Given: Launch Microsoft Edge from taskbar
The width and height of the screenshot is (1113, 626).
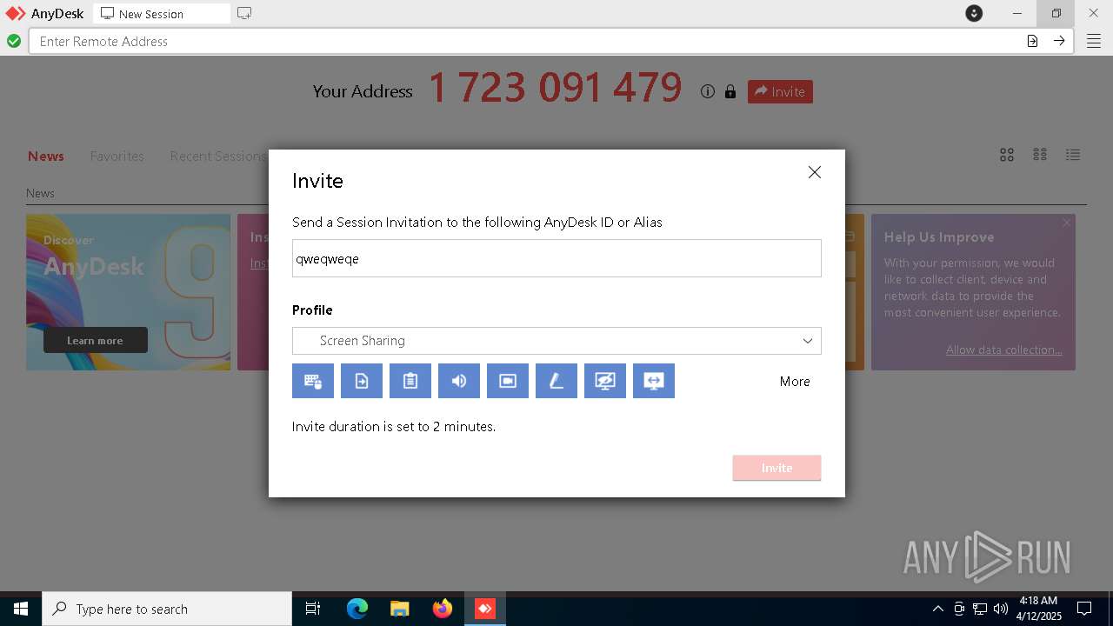Looking at the screenshot, I should (357, 609).
